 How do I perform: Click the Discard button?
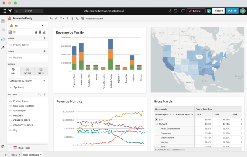pos(218,11)
